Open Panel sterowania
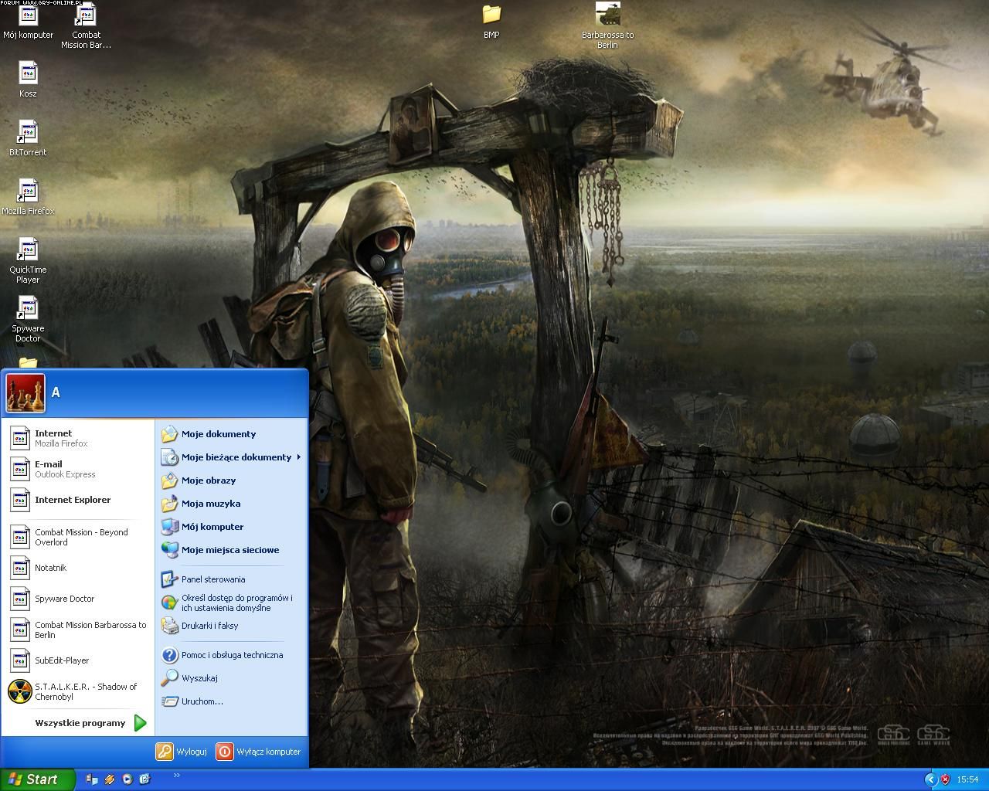 231,579
